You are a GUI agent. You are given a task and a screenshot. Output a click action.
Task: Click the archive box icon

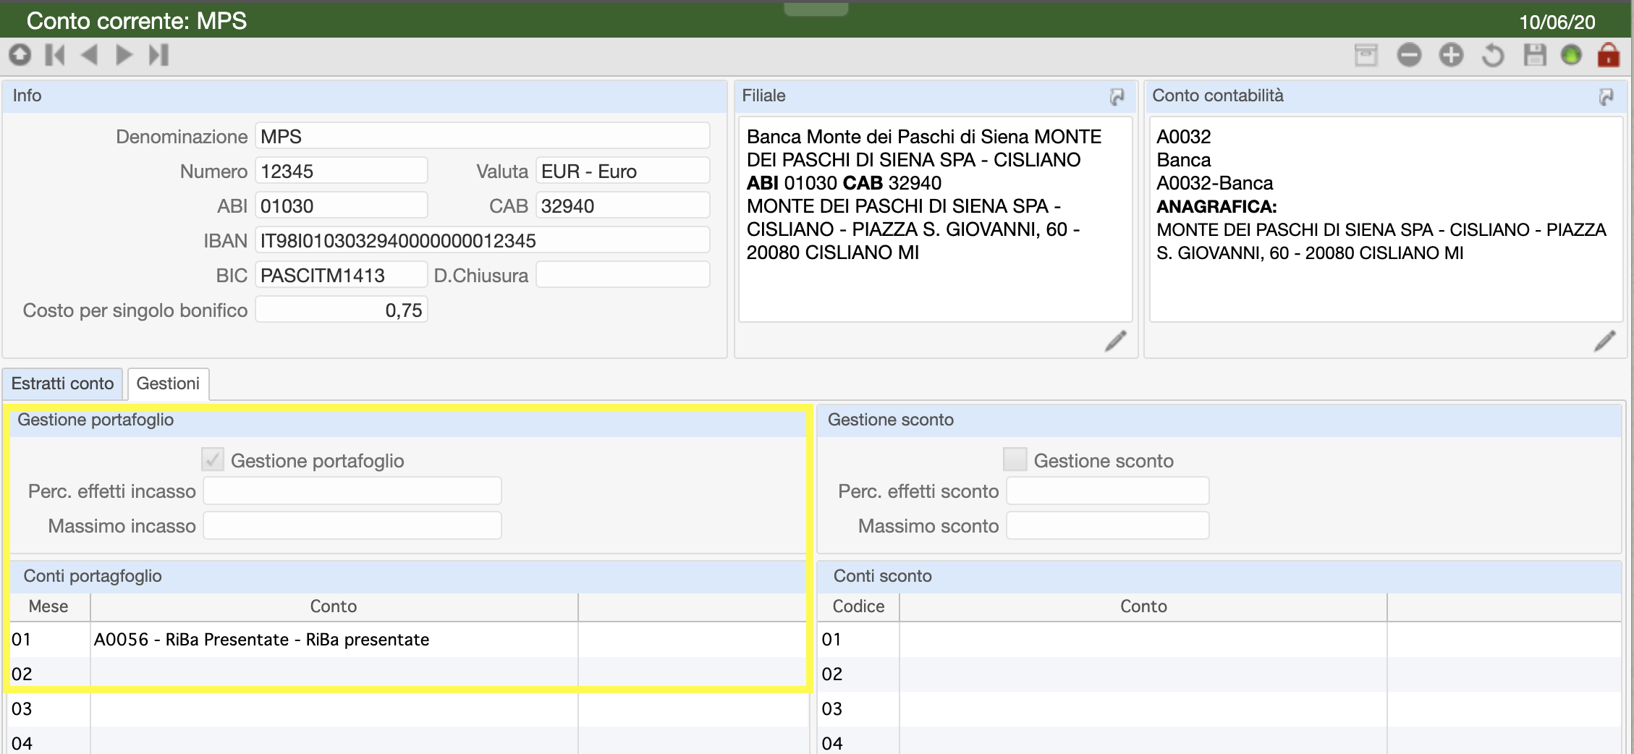point(1366,55)
